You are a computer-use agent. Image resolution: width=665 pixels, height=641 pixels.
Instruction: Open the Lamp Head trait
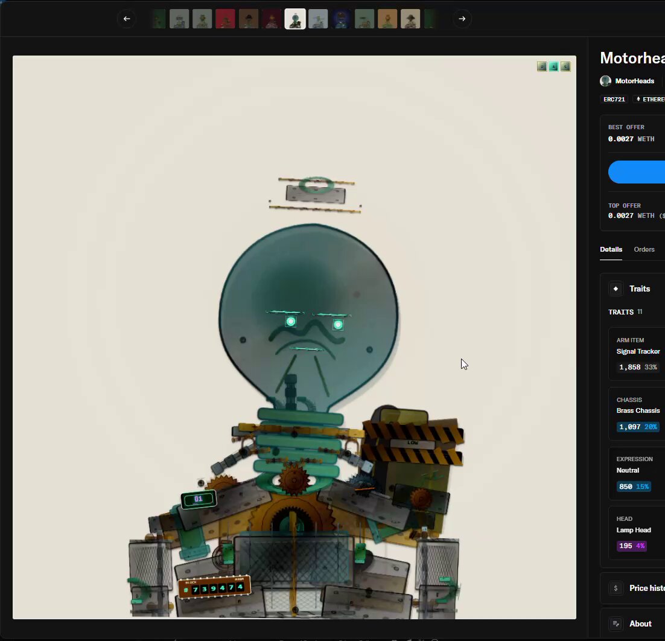pos(637,533)
